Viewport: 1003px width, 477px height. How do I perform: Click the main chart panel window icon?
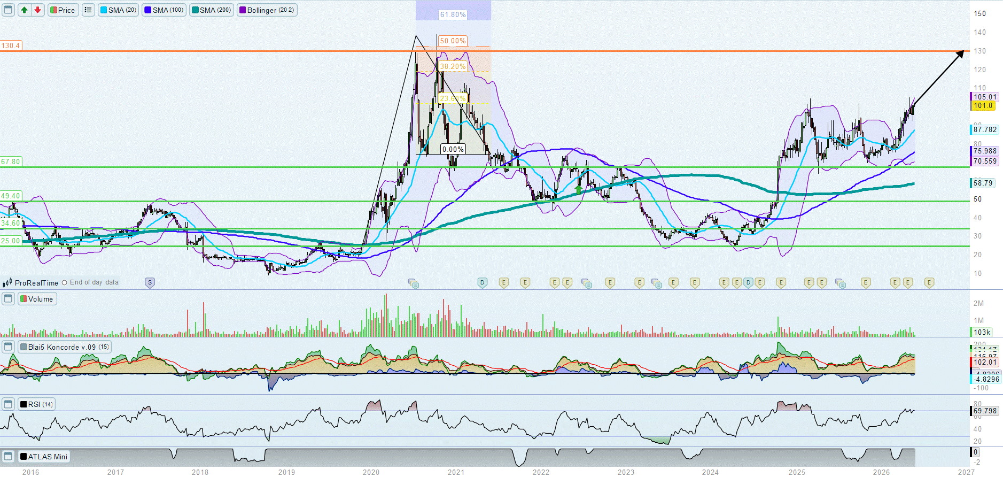click(8, 10)
